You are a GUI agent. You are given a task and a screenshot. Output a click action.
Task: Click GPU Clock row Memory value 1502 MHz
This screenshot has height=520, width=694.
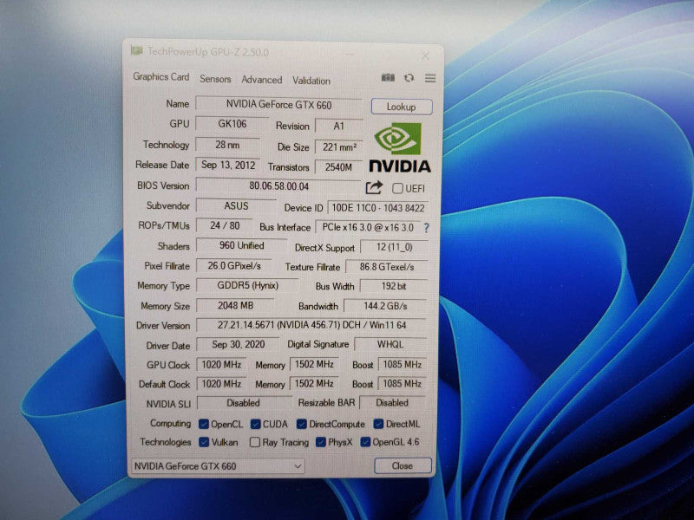tap(314, 364)
